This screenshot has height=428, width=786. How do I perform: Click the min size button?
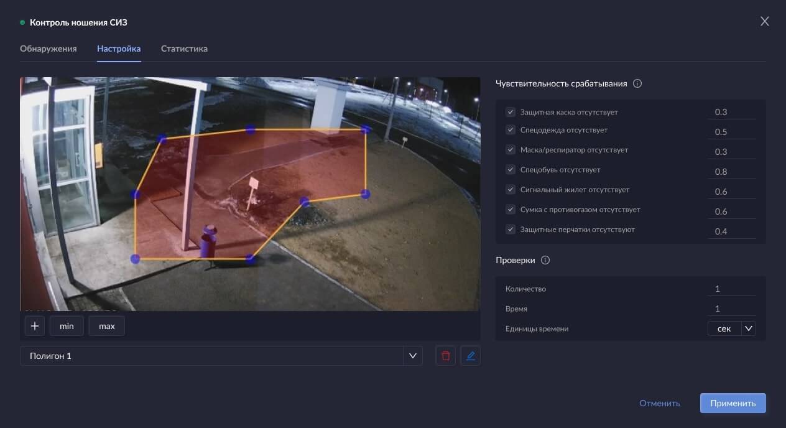[67, 326]
